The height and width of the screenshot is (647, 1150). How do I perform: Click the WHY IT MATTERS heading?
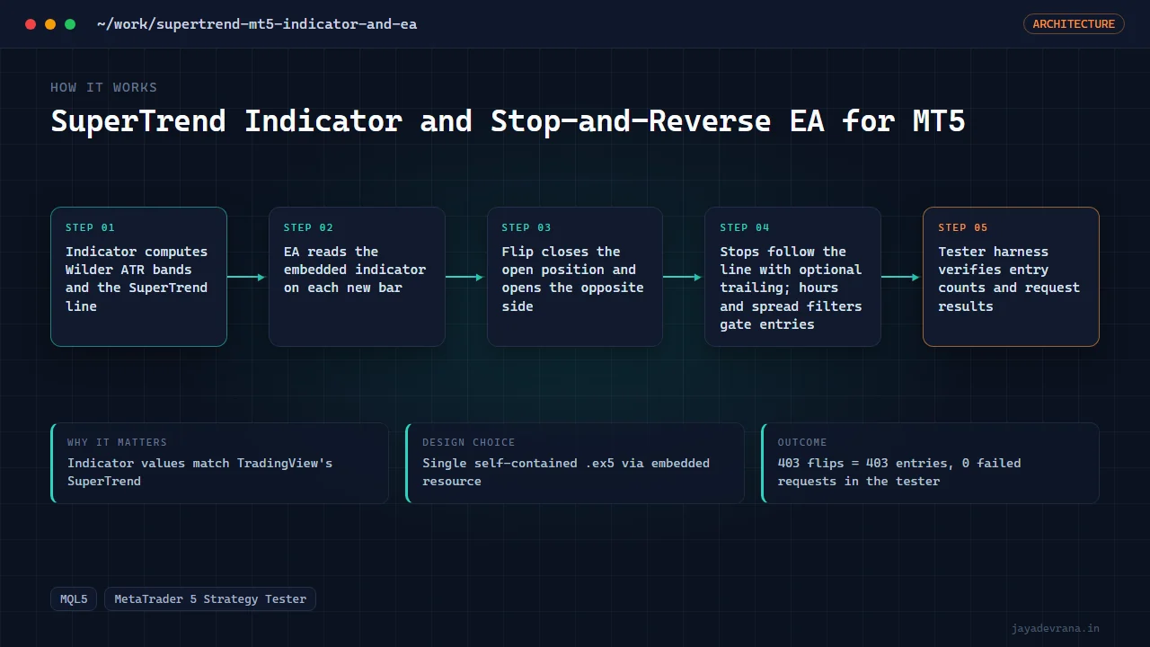[x=117, y=442]
